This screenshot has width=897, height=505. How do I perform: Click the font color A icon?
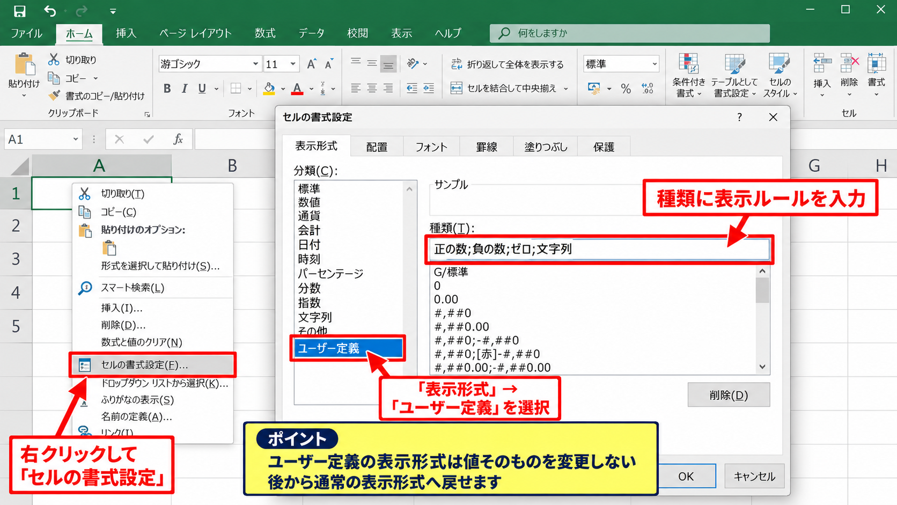[297, 89]
